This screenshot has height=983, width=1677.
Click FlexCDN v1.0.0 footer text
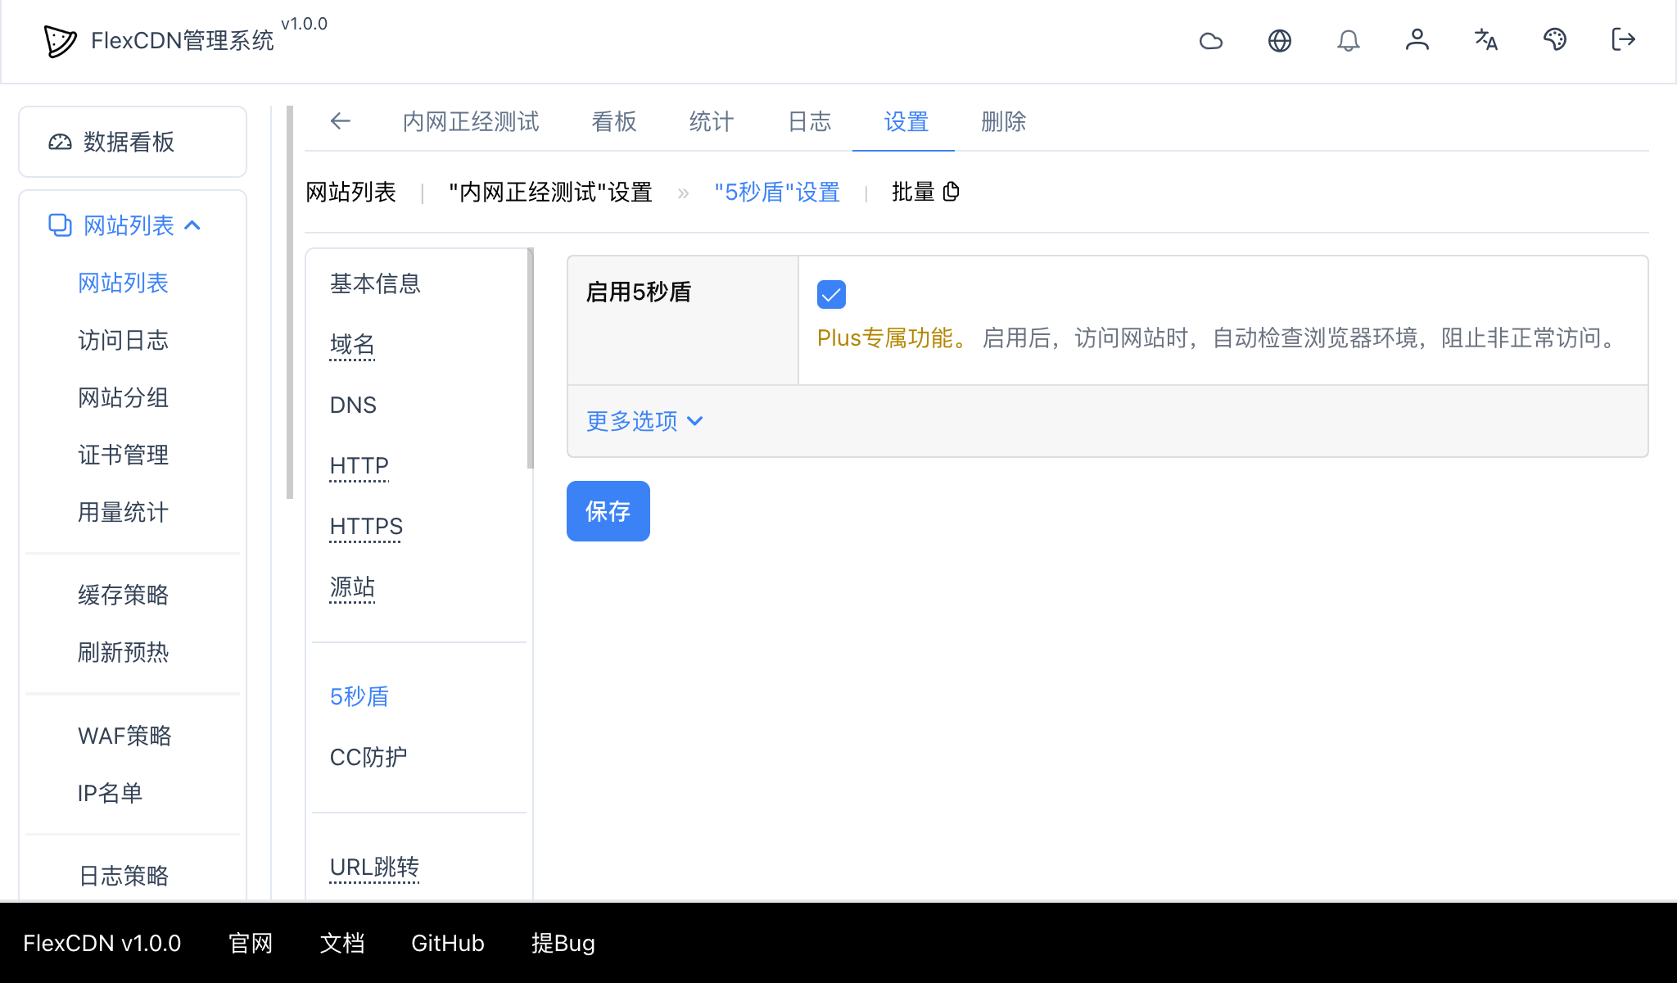click(102, 943)
